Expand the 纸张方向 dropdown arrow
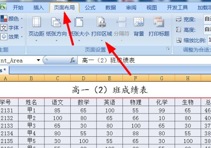Screen dimensions: 211x148 point(56,40)
